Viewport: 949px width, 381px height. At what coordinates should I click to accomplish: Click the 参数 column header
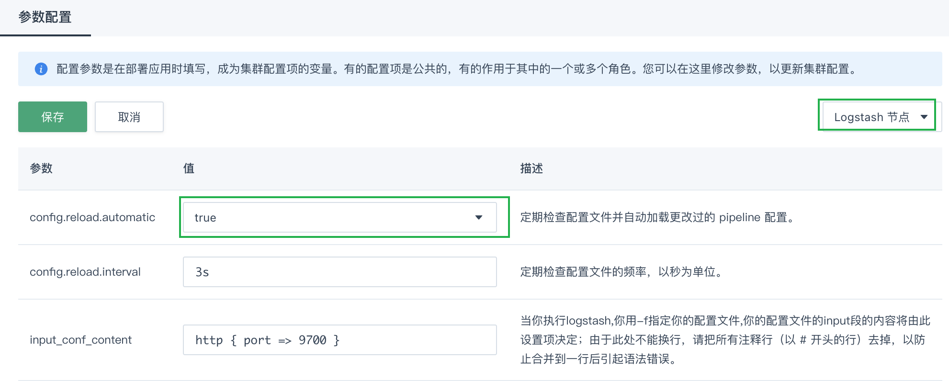[40, 168]
